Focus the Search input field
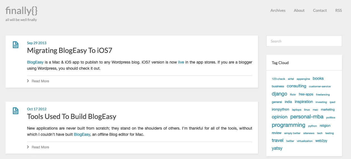351x159 pixels. point(304,41)
